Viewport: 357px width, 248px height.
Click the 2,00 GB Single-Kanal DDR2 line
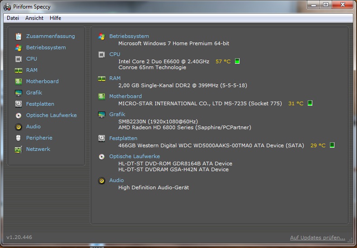tap(183, 85)
